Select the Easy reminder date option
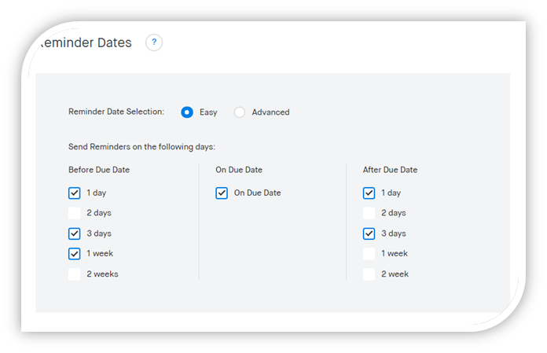The width and height of the screenshot is (547, 353). click(187, 112)
